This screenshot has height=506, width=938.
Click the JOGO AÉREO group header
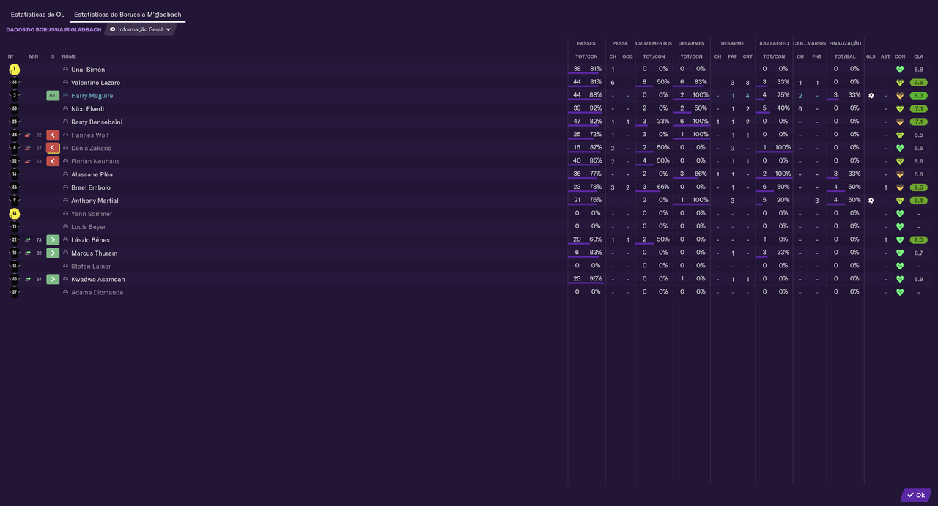coord(774,43)
